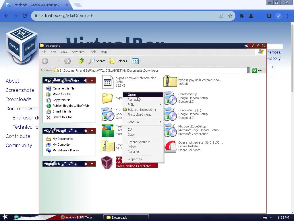The height and width of the screenshot is (221, 294).
Task: Open My Network Places icon
Action: [49, 150]
